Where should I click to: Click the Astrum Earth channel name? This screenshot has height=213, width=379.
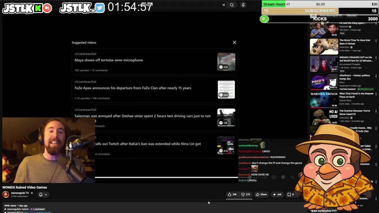click(345, 101)
